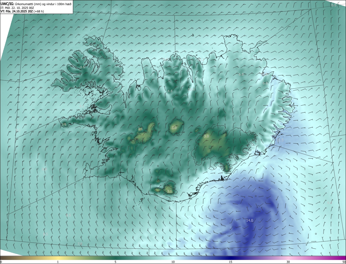Click the colour scale tick label '1'

click(x=58, y=262)
